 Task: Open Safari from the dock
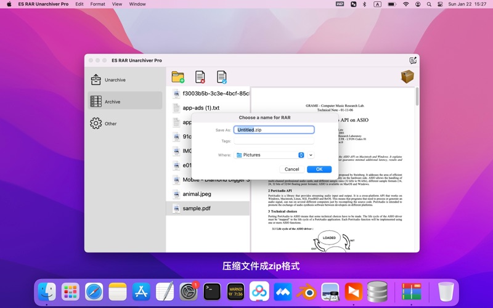pyautogui.click(x=94, y=291)
